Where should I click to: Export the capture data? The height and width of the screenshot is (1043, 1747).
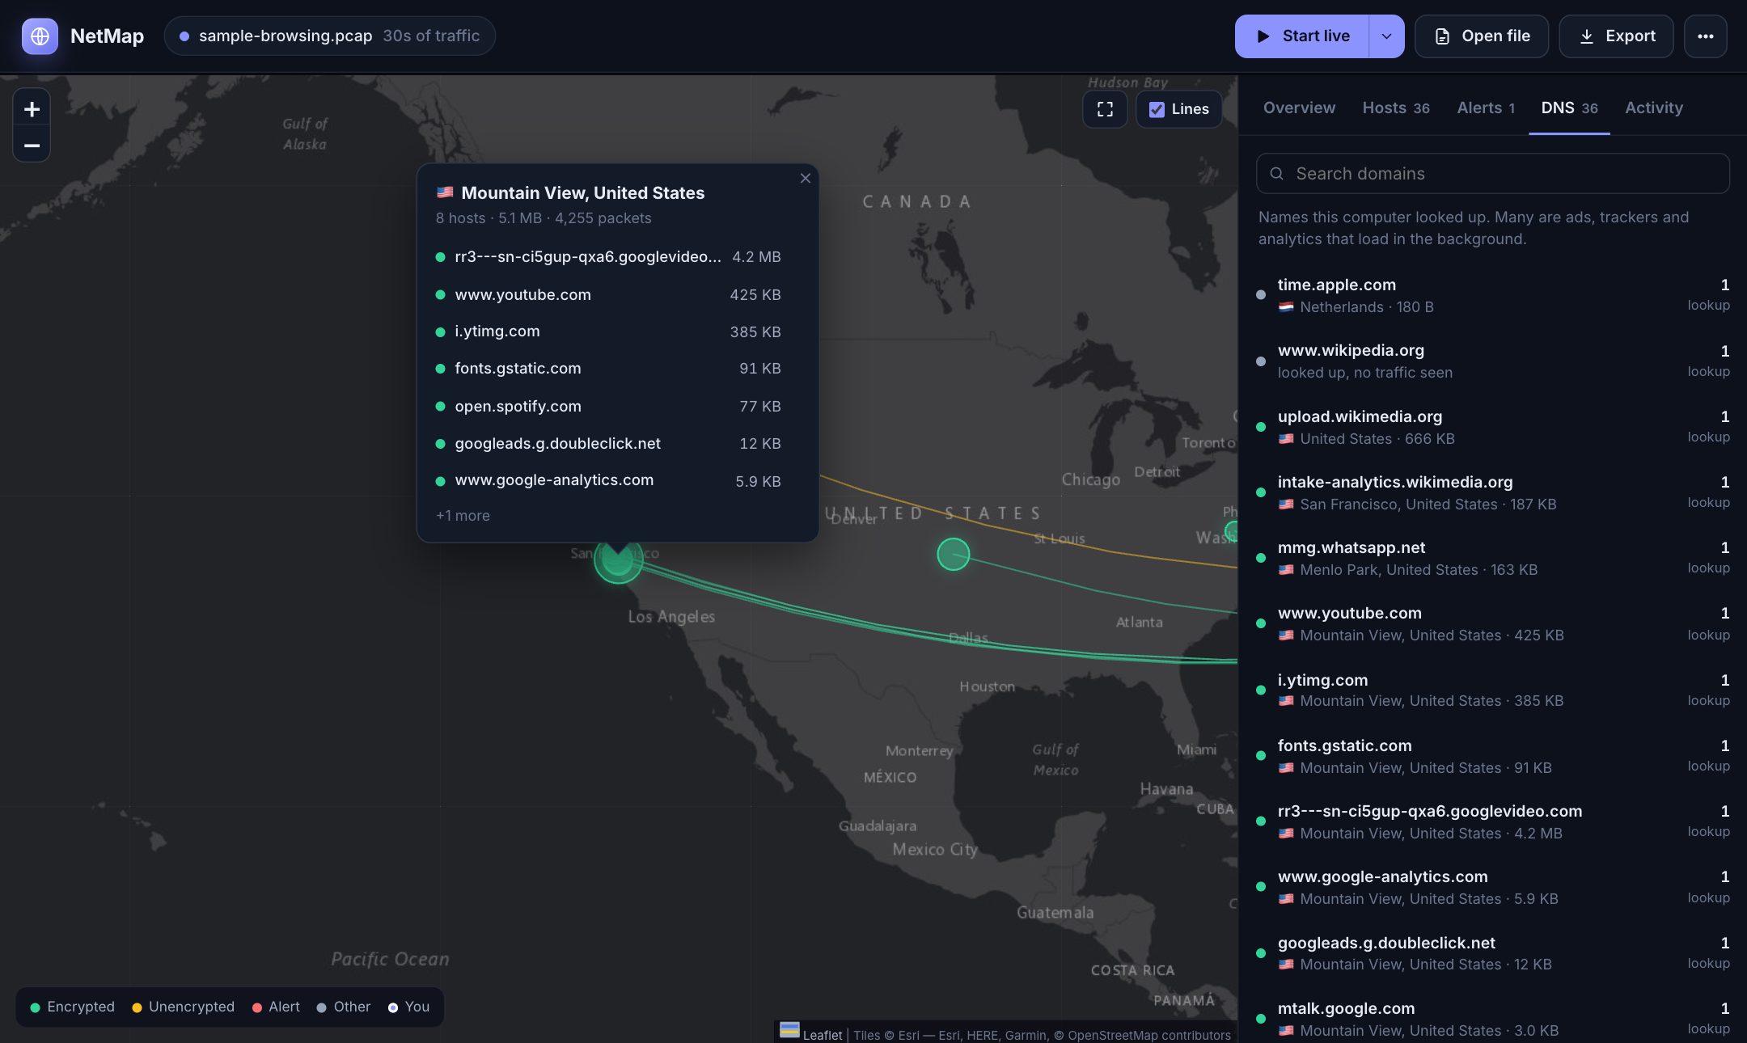tap(1616, 36)
